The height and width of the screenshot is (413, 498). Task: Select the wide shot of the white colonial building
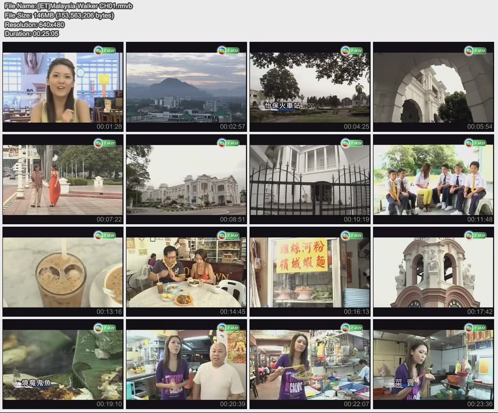click(x=186, y=180)
